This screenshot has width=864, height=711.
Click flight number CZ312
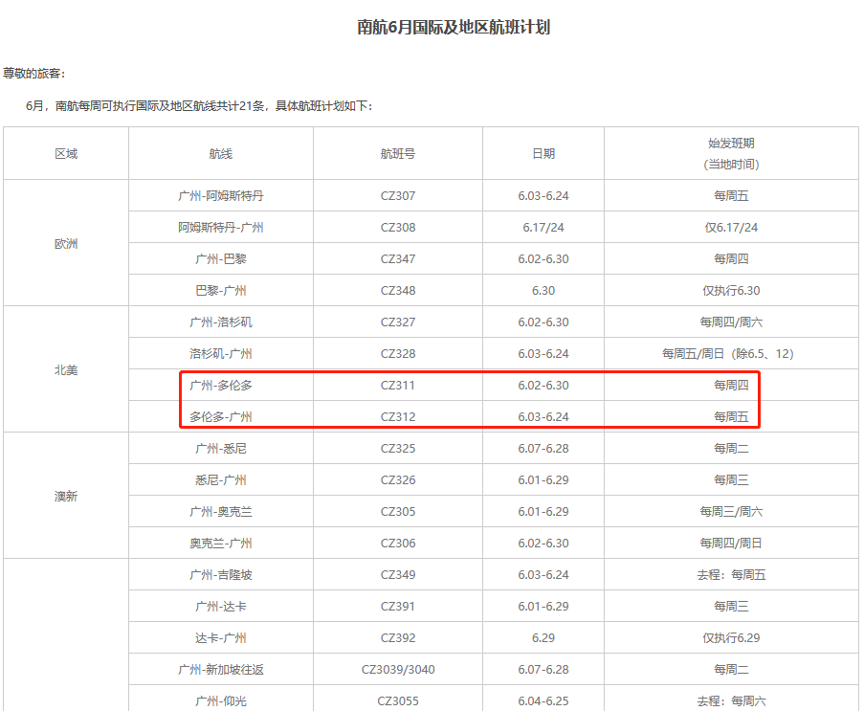[x=398, y=416]
